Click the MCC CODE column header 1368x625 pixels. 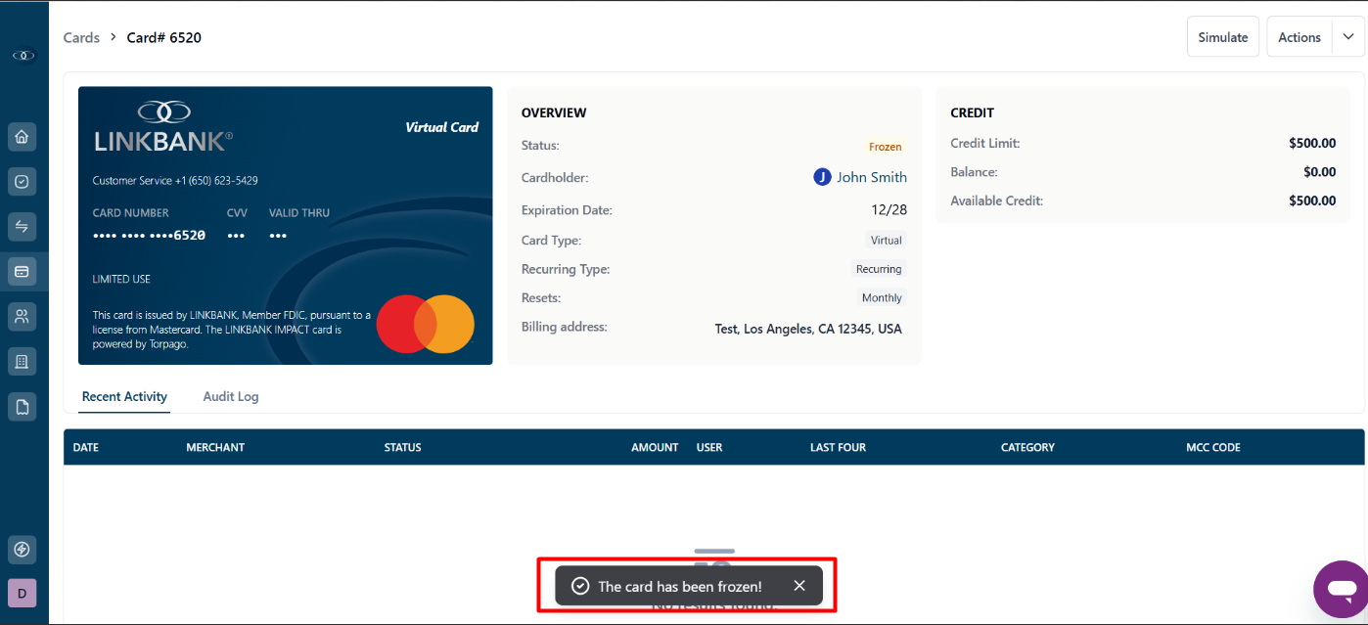coord(1213,447)
